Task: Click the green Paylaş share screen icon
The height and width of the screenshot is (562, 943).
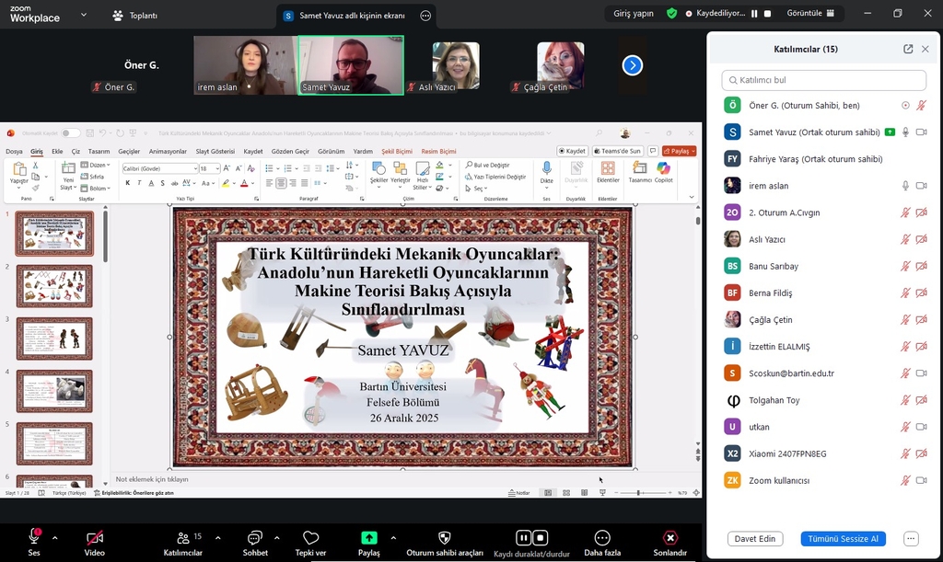Action: pos(368,538)
